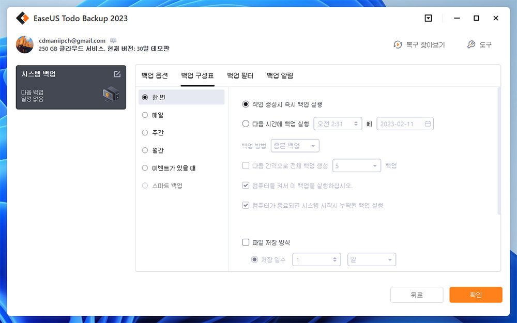Click the EaseUS Todo Backup logo icon

22,18
